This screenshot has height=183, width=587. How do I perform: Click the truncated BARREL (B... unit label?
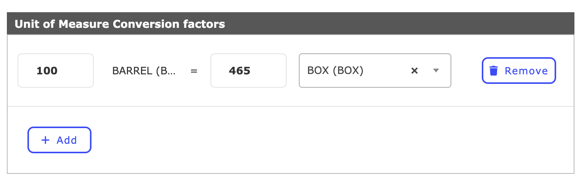144,71
